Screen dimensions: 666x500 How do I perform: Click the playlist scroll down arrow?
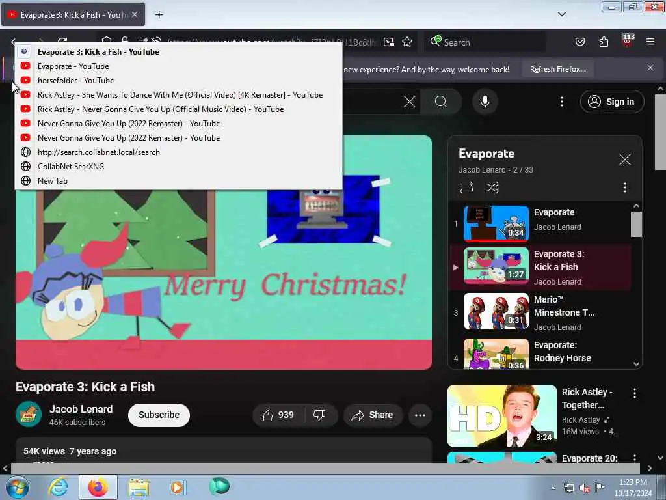point(636,364)
